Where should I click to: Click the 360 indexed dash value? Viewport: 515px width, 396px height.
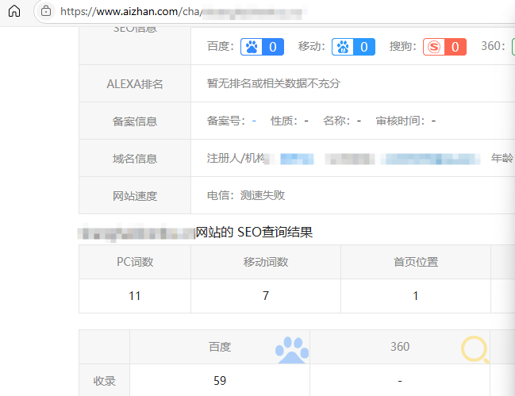click(400, 381)
